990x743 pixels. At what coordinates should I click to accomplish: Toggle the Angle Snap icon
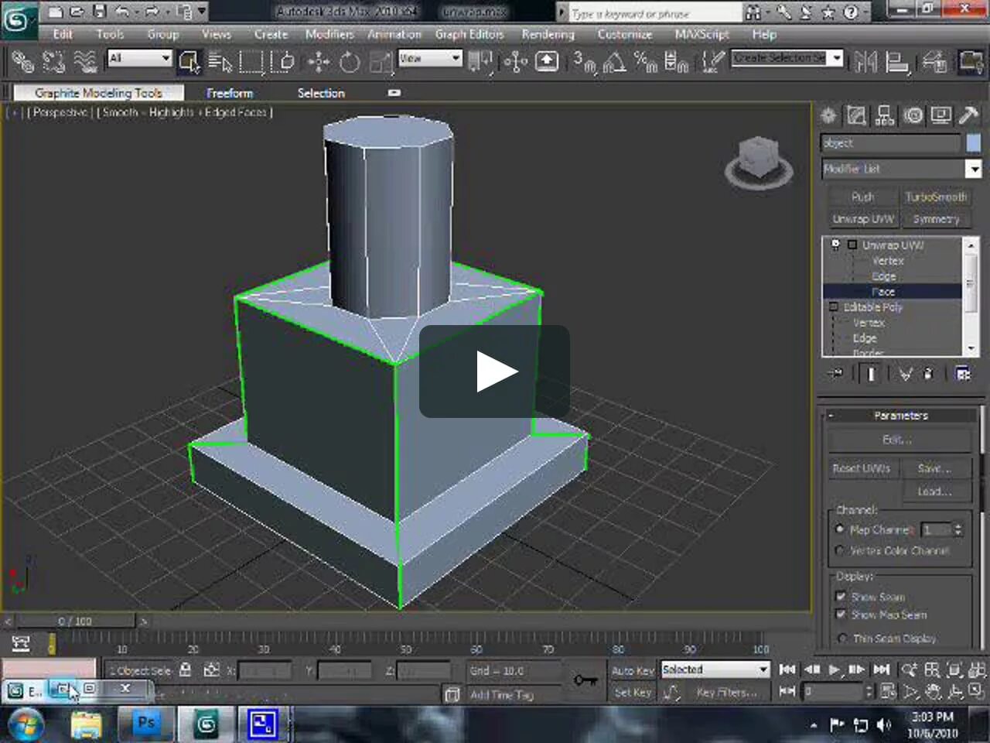click(x=615, y=61)
